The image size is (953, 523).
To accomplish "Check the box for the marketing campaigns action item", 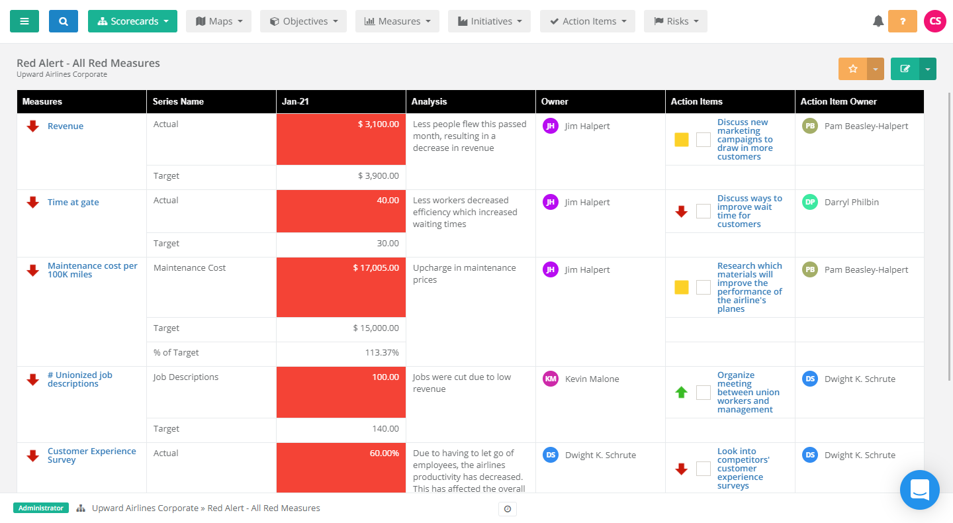I will pyautogui.click(x=703, y=139).
